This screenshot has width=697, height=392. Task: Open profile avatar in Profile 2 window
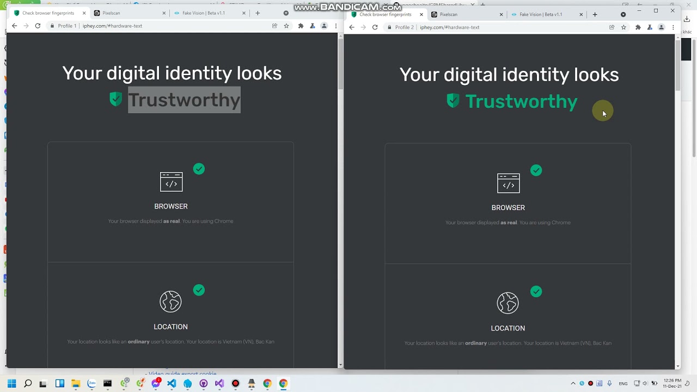point(661,27)
